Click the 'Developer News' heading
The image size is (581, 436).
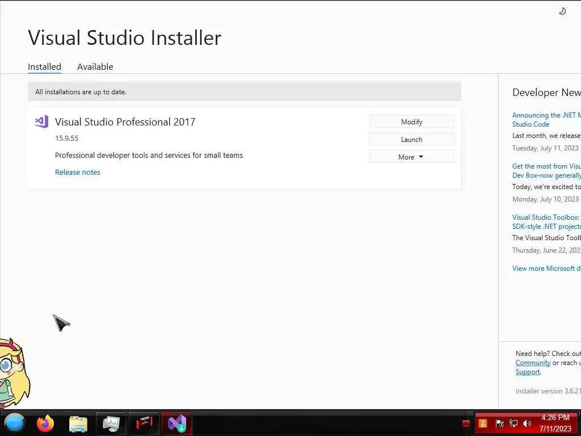546,93
